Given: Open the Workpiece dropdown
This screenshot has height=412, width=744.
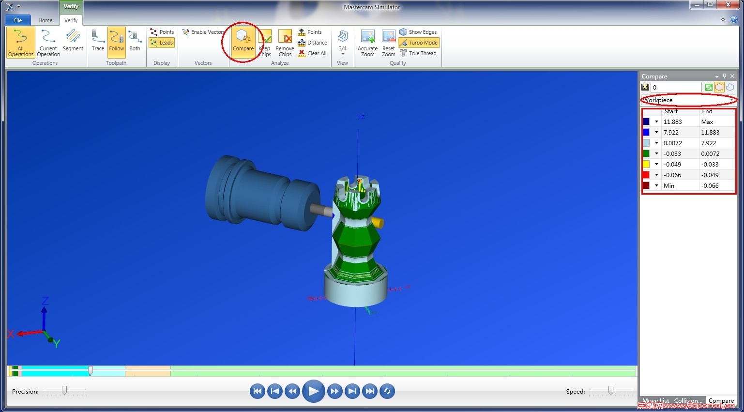Looking at the screenshot, I should 688,100.
